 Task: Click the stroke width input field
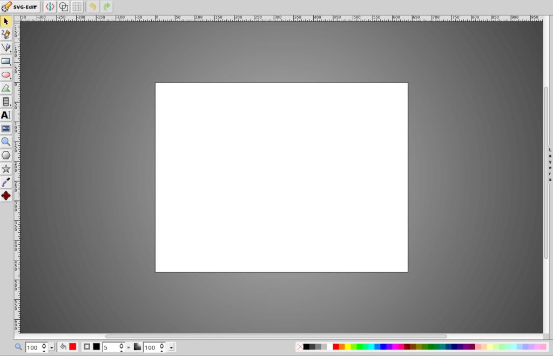pyautogui.click(x=112, y=347)
